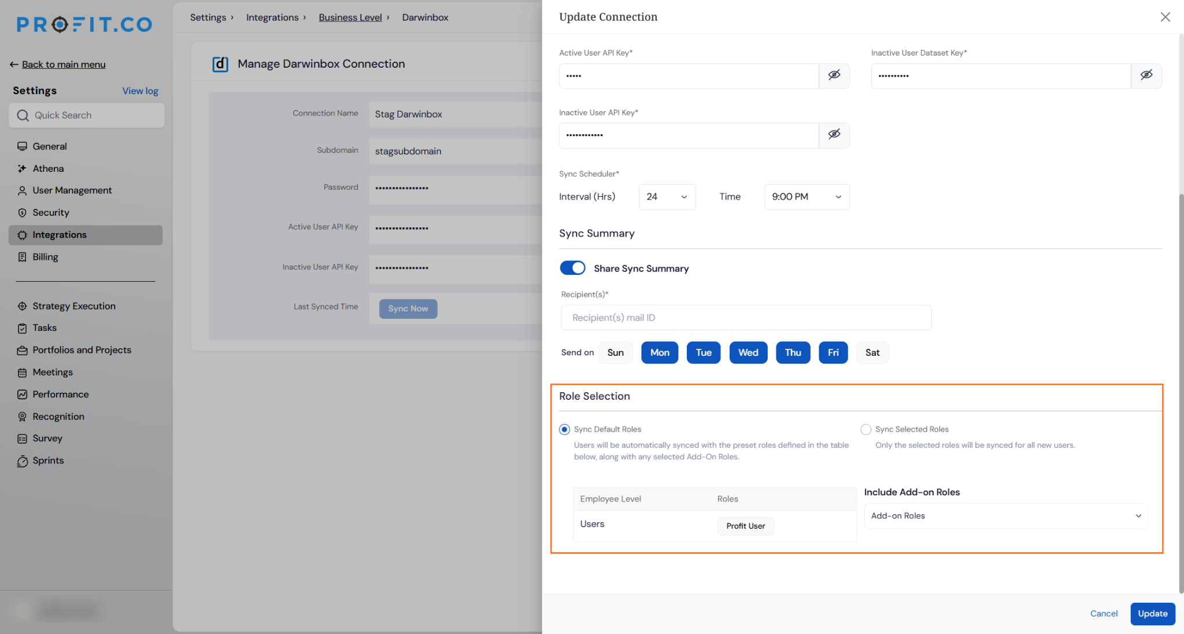Reveal the Active User API Key
The width and height of the screenshot is (1184, 634).
pos(834,75)
